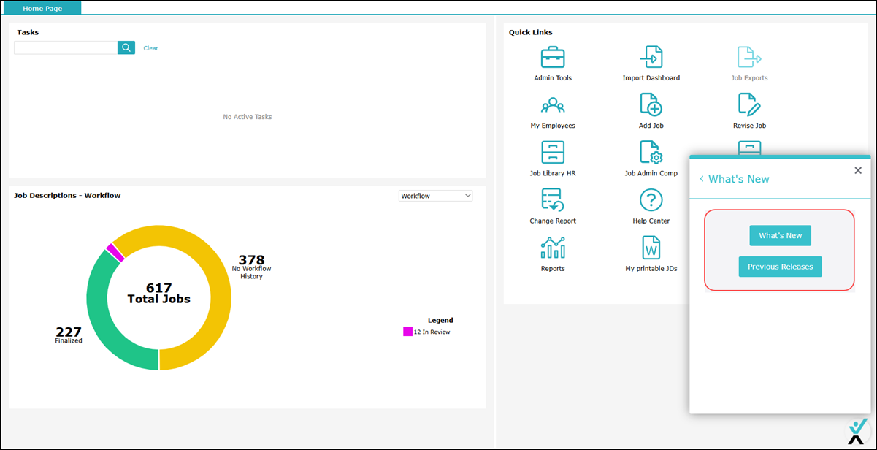
Task: Open Admin Tools briefcase icon
Action: point(552,58)
